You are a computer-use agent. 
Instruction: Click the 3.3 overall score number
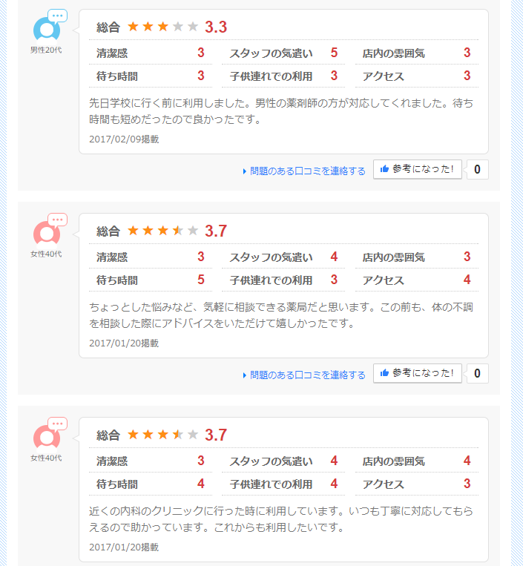pos(216,27)
